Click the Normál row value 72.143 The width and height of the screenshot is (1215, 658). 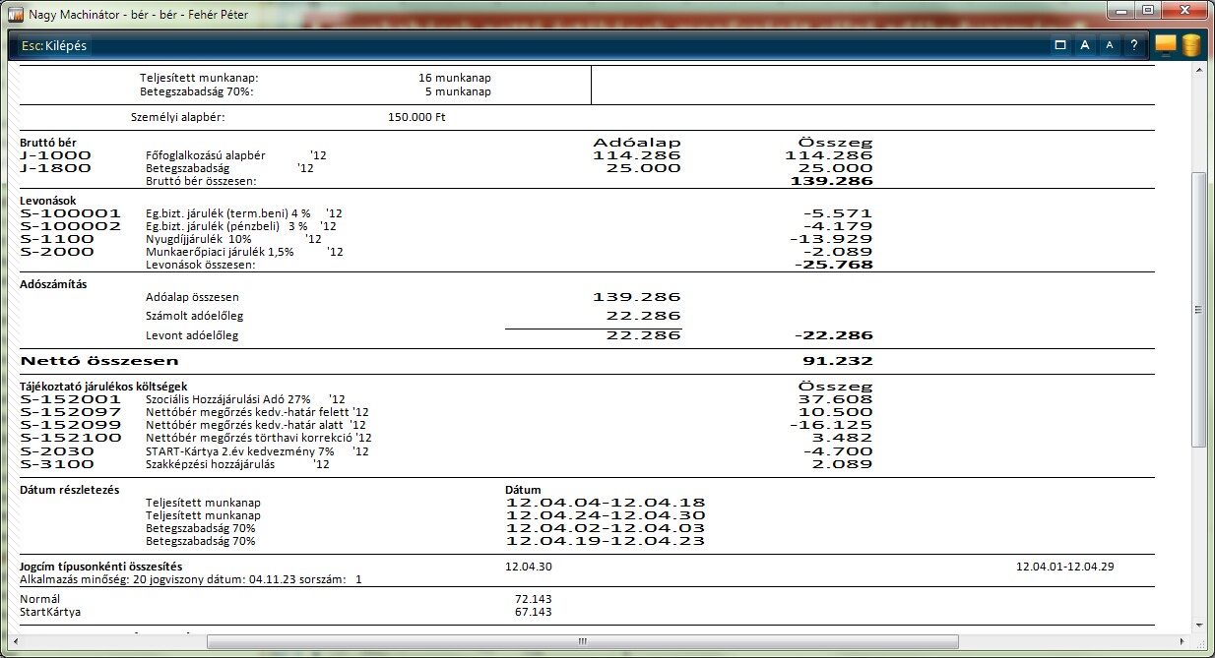(533, 598)
